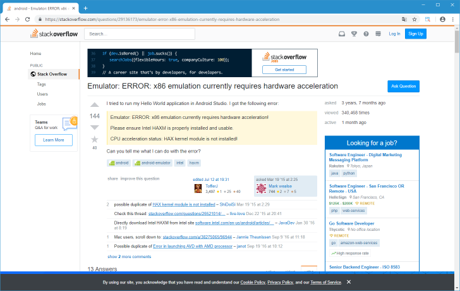Open the stackoverflow.com/a/38275265 link
Image resolution: width=460 pixels, height=291 pixels.
click(x=197, y=237)
